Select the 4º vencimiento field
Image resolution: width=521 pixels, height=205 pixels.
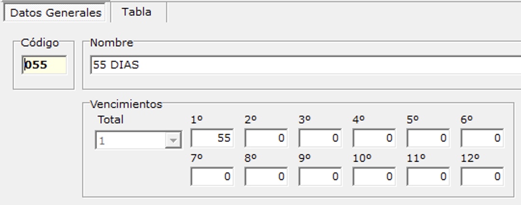(374, 138)
